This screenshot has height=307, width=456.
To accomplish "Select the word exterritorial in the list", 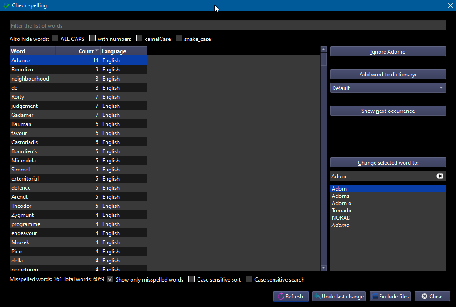I will point(78,178).
